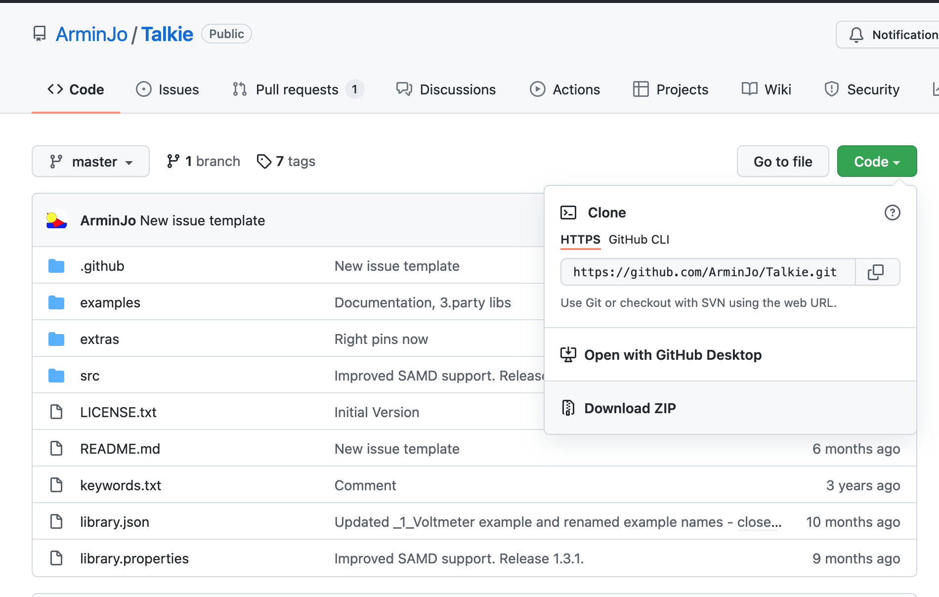The height and width of the screenshot is (597, 939).
Task: Click Download ZIP option
Action: (x=630, y=408)
